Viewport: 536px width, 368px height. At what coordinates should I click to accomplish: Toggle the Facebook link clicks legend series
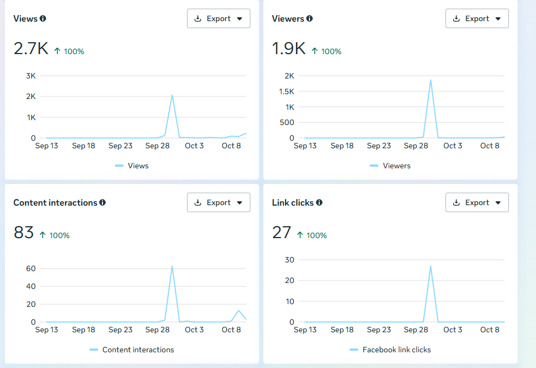[390, 350]
